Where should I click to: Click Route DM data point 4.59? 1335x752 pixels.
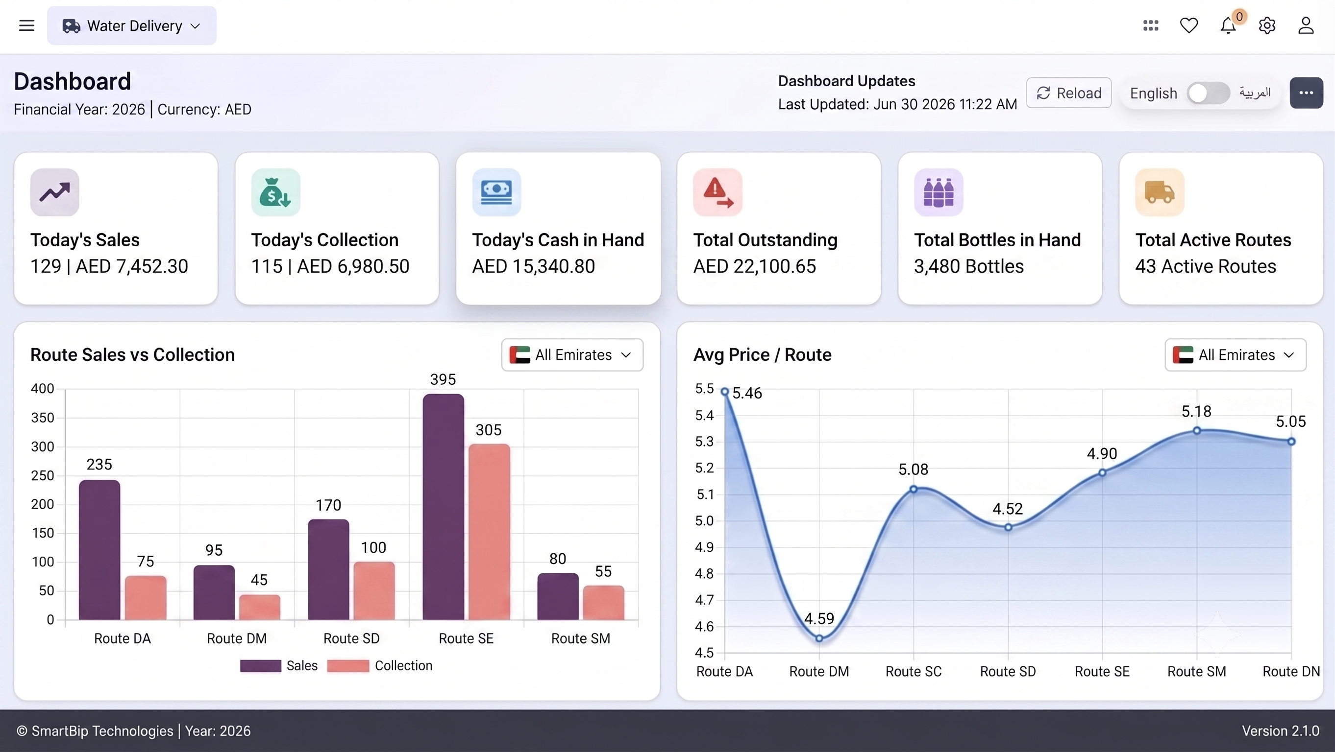(819, 638)
